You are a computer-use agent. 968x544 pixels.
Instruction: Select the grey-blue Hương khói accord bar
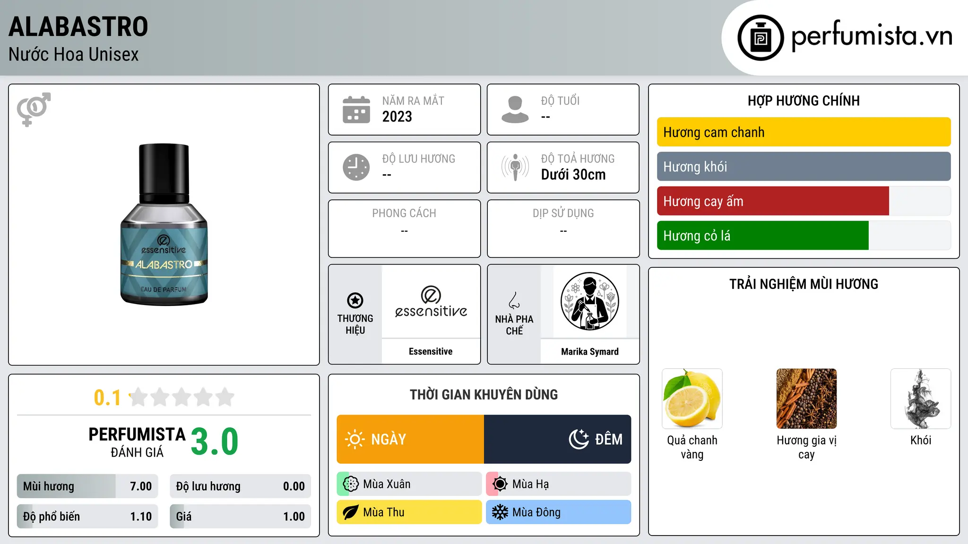pyautogui.click(x=804, y=167)
